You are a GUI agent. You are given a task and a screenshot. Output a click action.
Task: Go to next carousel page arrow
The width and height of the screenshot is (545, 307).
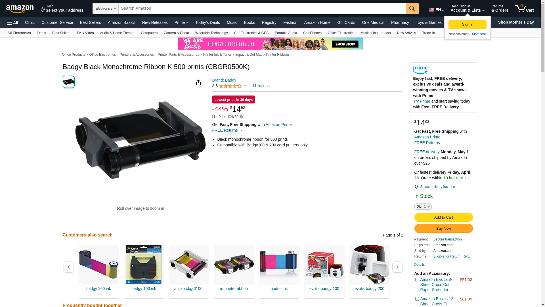[397, 267]
